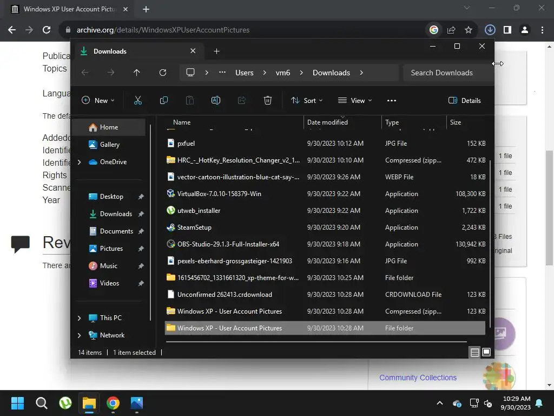554x416 pixels.
Task: Open the Photos app on taskbar
Action: pos(137,403)
